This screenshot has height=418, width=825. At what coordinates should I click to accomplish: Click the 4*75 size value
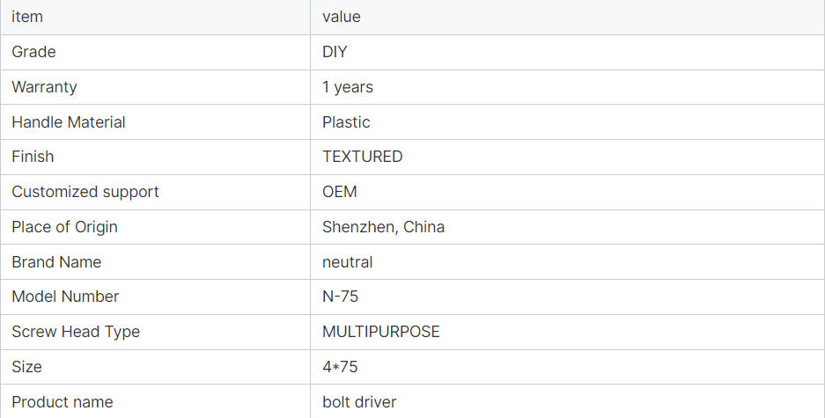pos(340,367)
